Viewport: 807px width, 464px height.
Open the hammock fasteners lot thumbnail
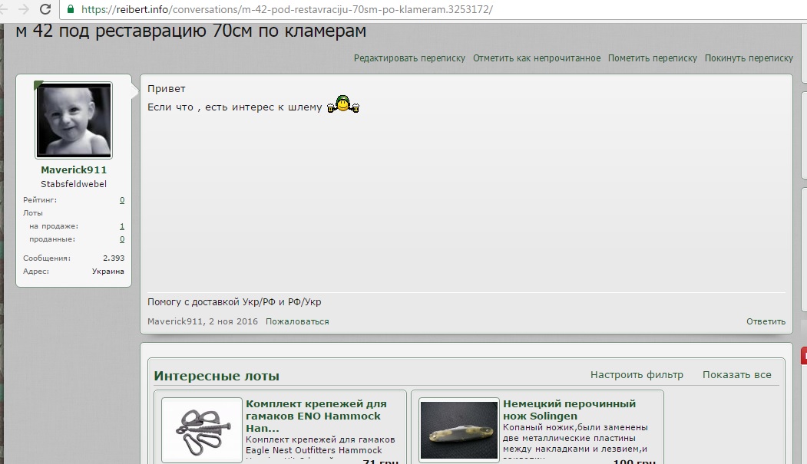pos(201,430)
